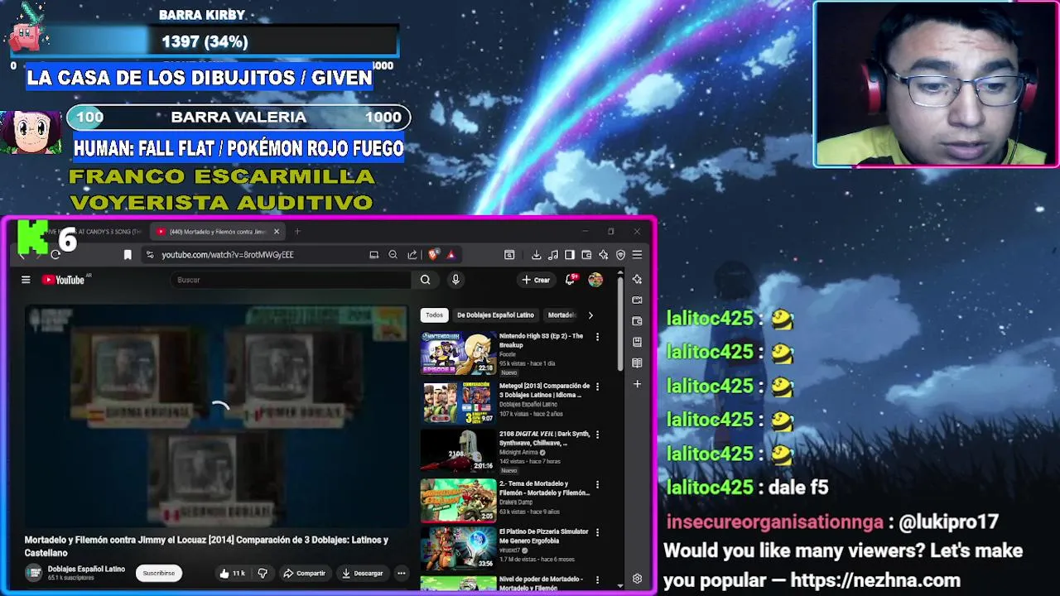
Task: Open sidebar settings gear icon
Action: coord(637,579)
